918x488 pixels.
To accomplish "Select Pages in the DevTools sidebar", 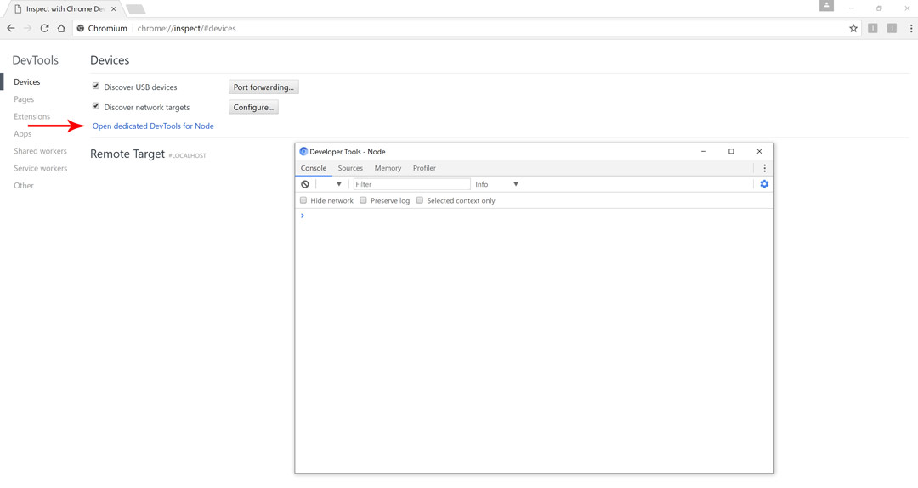I will [x=24, y=99].
